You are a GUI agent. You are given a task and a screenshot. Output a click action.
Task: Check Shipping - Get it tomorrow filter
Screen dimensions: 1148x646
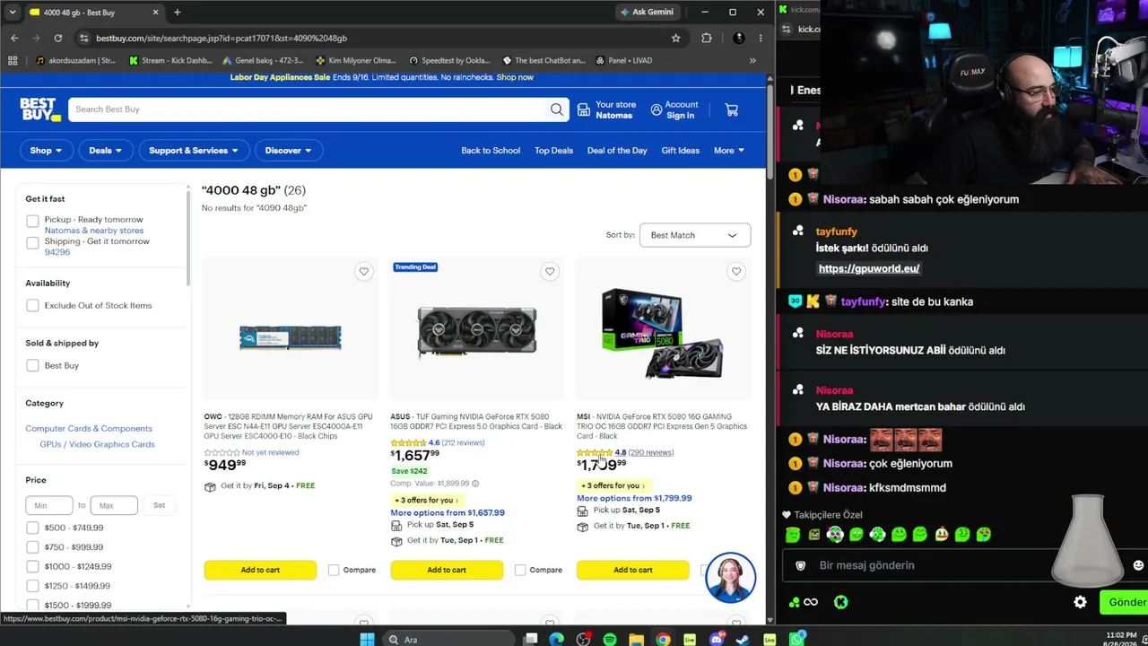coord(32,242)
